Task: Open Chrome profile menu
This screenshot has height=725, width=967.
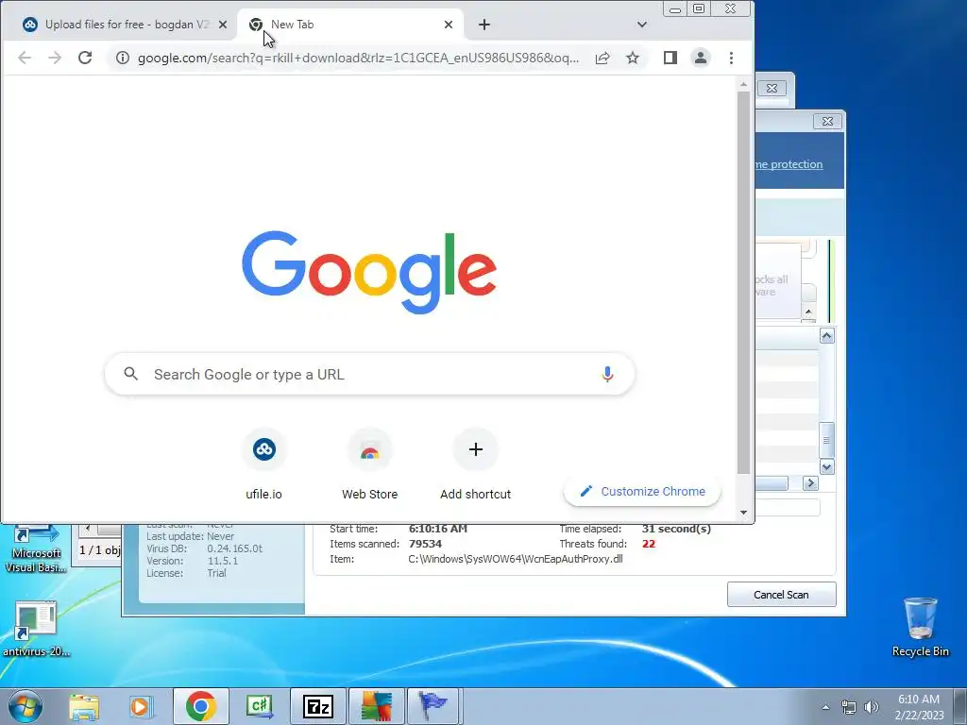Action: (x=701, y=58)
